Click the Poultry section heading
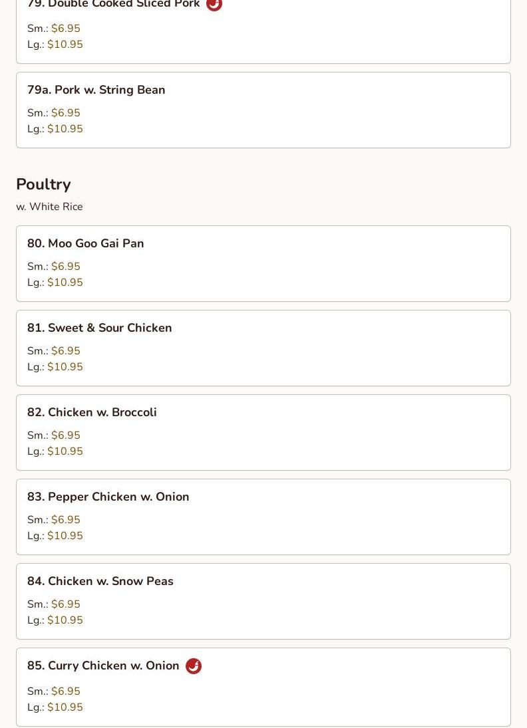 point(44,184)
